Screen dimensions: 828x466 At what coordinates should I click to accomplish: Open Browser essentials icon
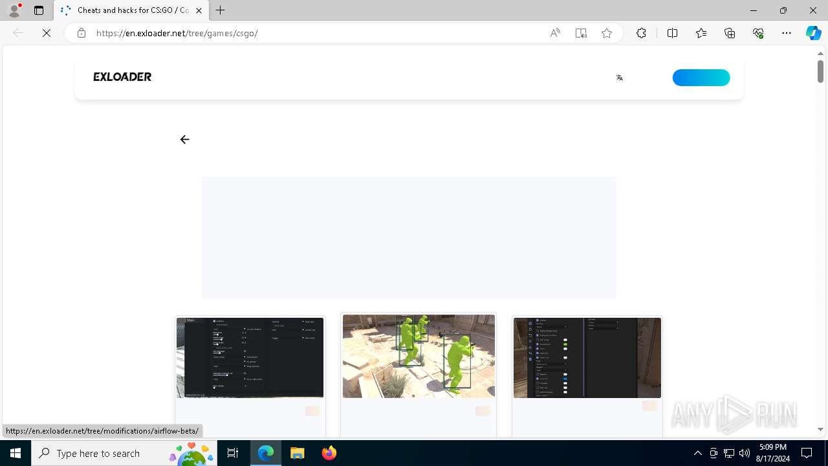tap(758, 33)
